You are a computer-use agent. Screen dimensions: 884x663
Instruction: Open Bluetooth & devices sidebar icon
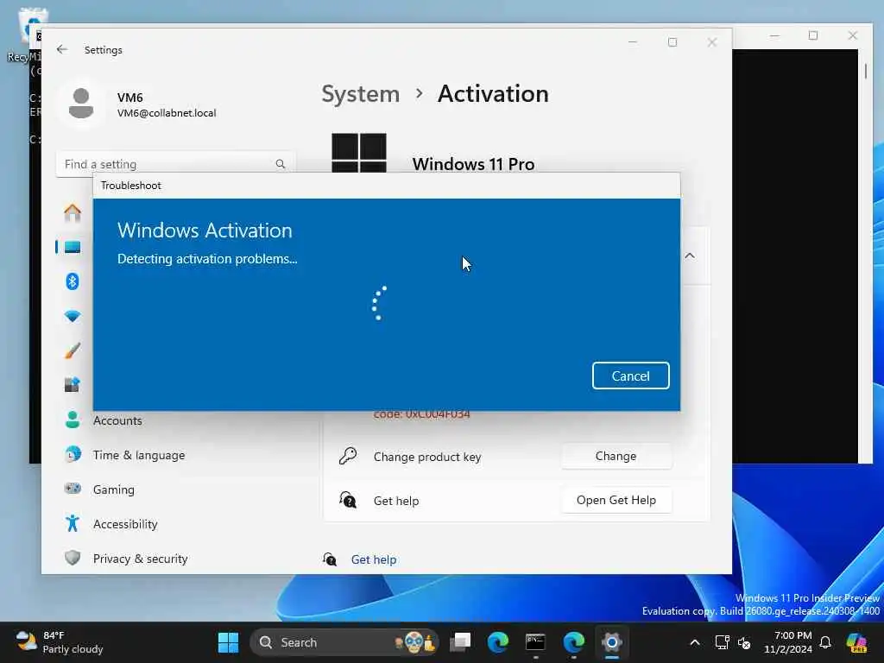click(x=73, y=281)
